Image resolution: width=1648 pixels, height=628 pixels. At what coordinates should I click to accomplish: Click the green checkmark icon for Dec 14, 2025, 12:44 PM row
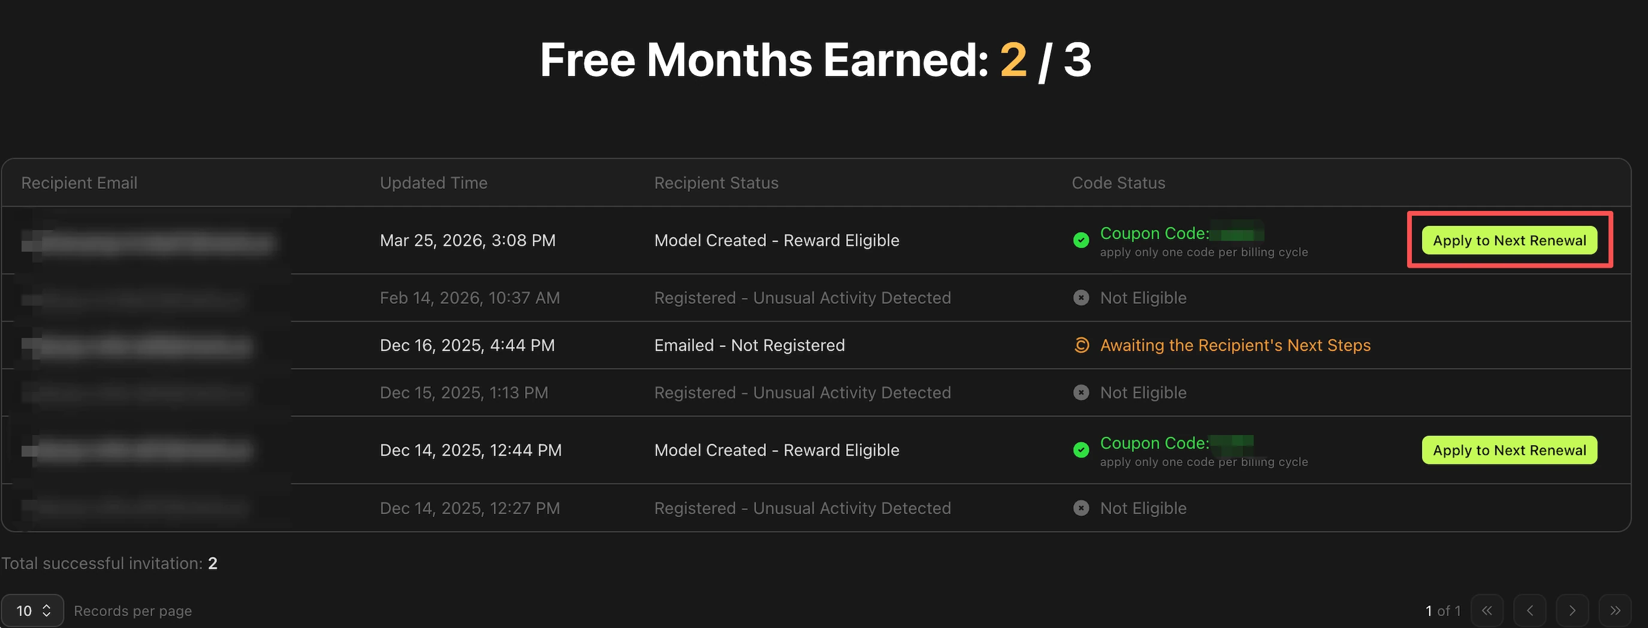point(1081,450)
